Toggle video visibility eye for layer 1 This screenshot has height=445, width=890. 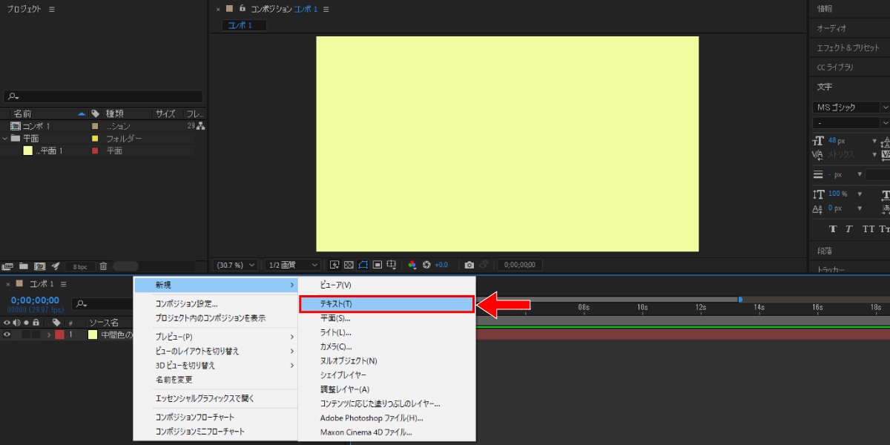point(7,334)
